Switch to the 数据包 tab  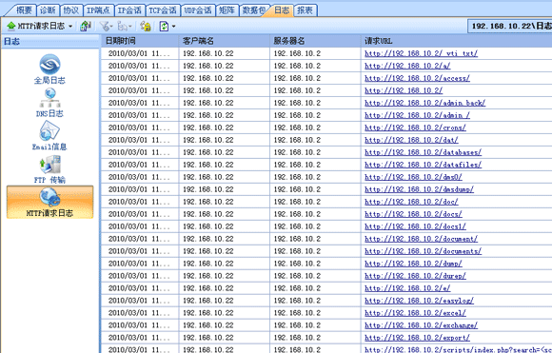point(253,10)
